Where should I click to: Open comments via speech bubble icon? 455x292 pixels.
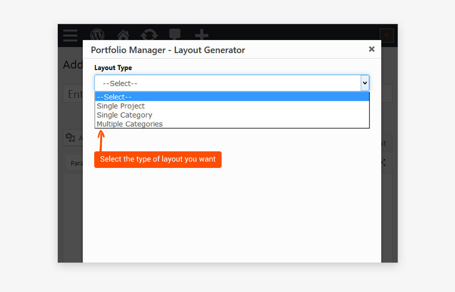[175, 35]
